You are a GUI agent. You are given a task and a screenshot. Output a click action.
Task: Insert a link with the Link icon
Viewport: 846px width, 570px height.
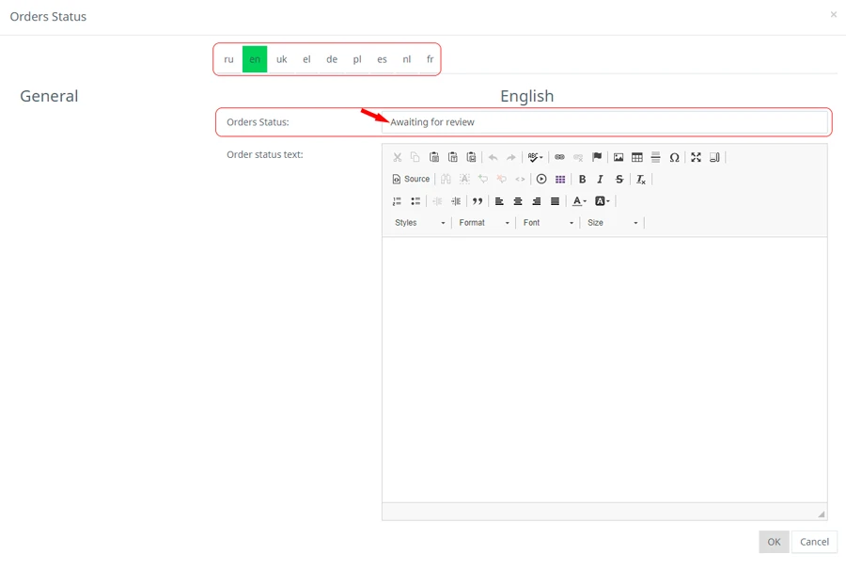pos(559,157)
